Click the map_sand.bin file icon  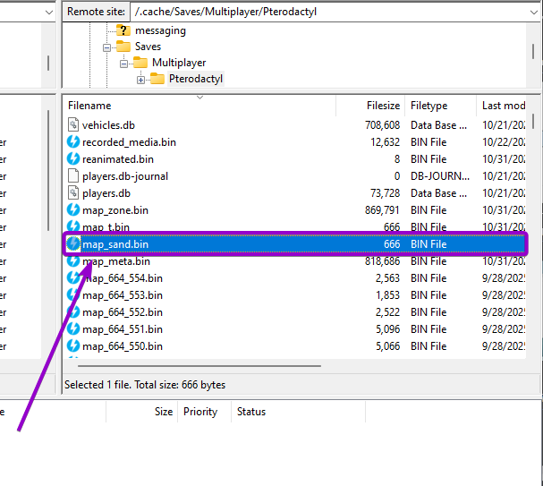coord(73,243)
